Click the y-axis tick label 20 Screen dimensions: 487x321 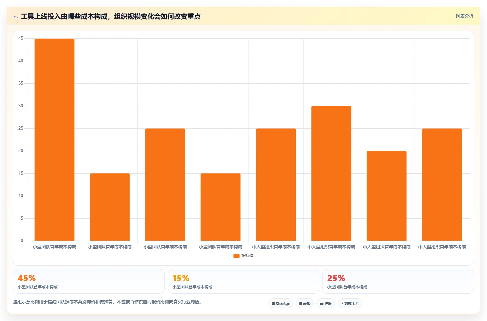[21, 151]
